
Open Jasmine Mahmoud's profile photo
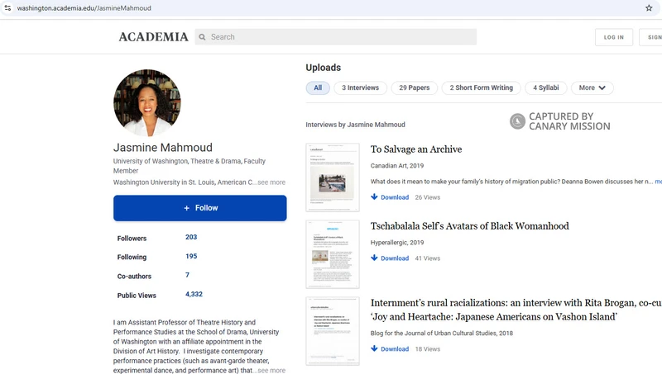click(x=147, y=102)
